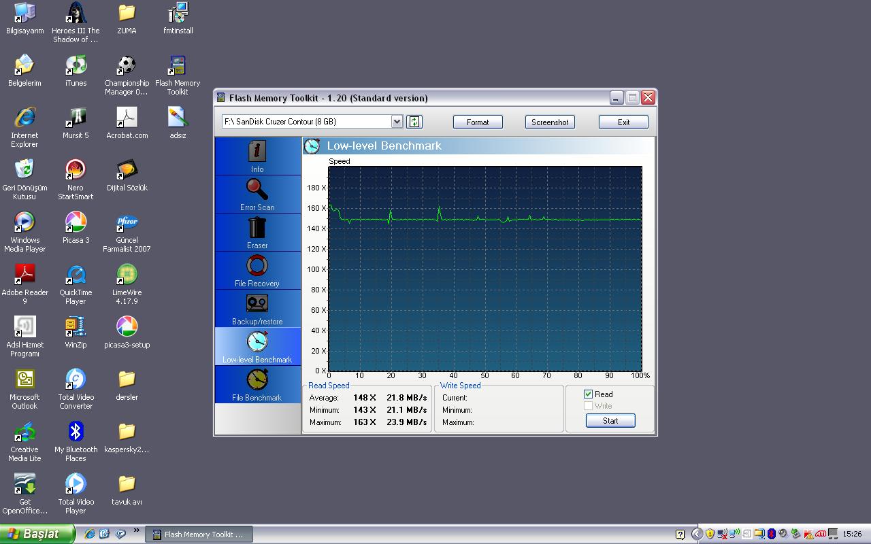The width and height of the screenshot is (871, 544).
Task: Select the Mursit 5 desktop icon
Action: [76, 123]
